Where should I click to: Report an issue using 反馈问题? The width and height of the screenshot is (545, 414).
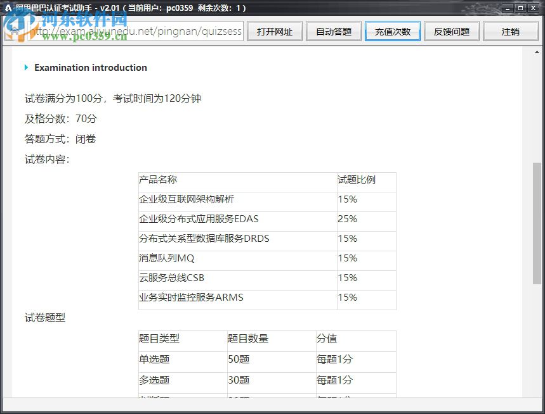(x=451, y=31)
